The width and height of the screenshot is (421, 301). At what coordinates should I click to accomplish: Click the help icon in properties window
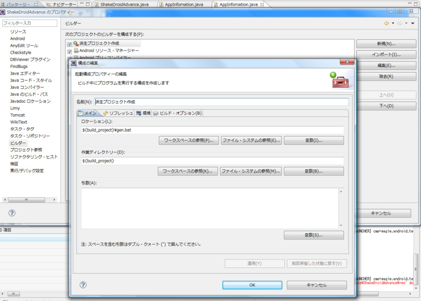(x=12, y=213)
